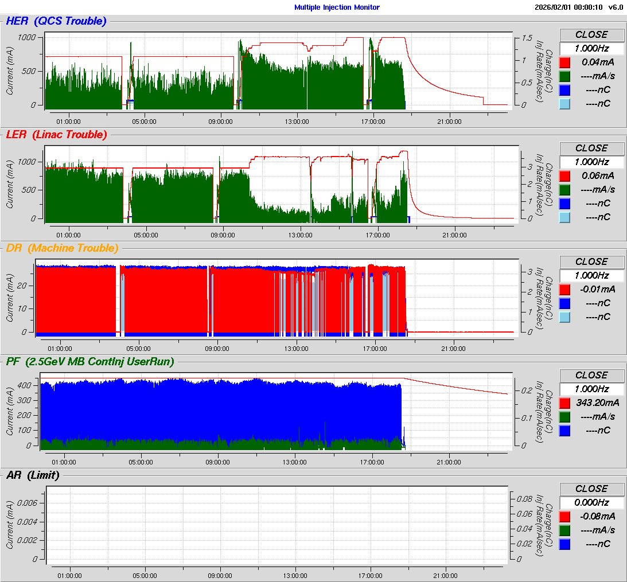
Task: Toggle the red -0.01mA swatch in DR legend
Action: click(565, 289)
